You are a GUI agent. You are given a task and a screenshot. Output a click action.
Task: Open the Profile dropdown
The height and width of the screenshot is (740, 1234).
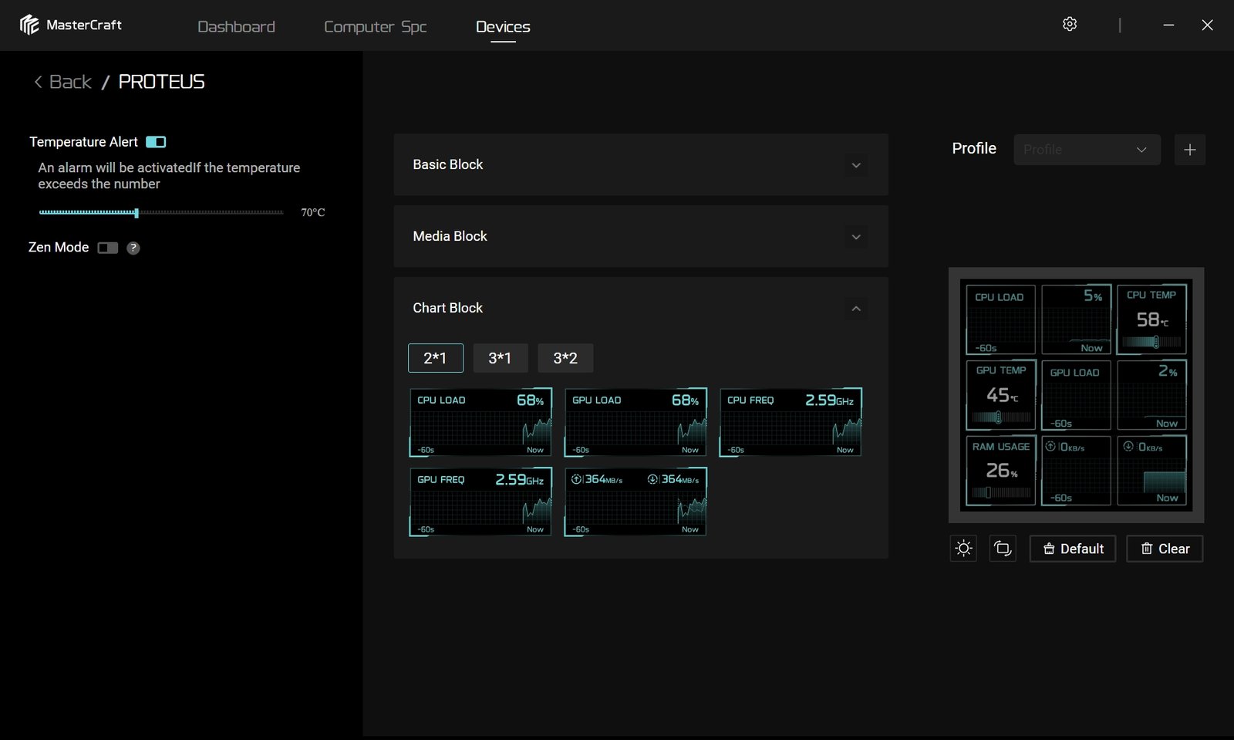[1086, 150]
